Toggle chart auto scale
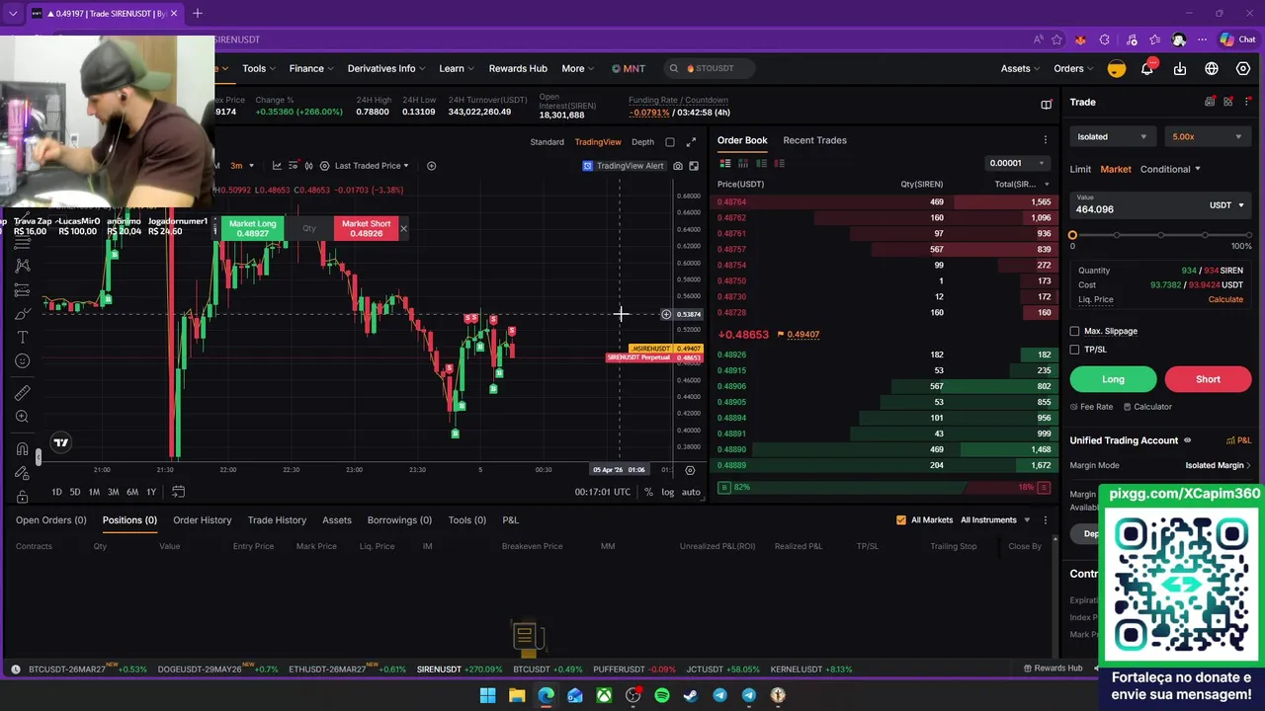 [691, 492]
